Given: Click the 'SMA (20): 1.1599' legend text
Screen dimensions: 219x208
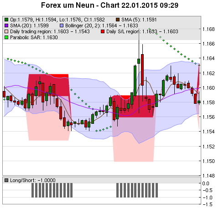Looking at the screenshot, I should click(29, 25).
